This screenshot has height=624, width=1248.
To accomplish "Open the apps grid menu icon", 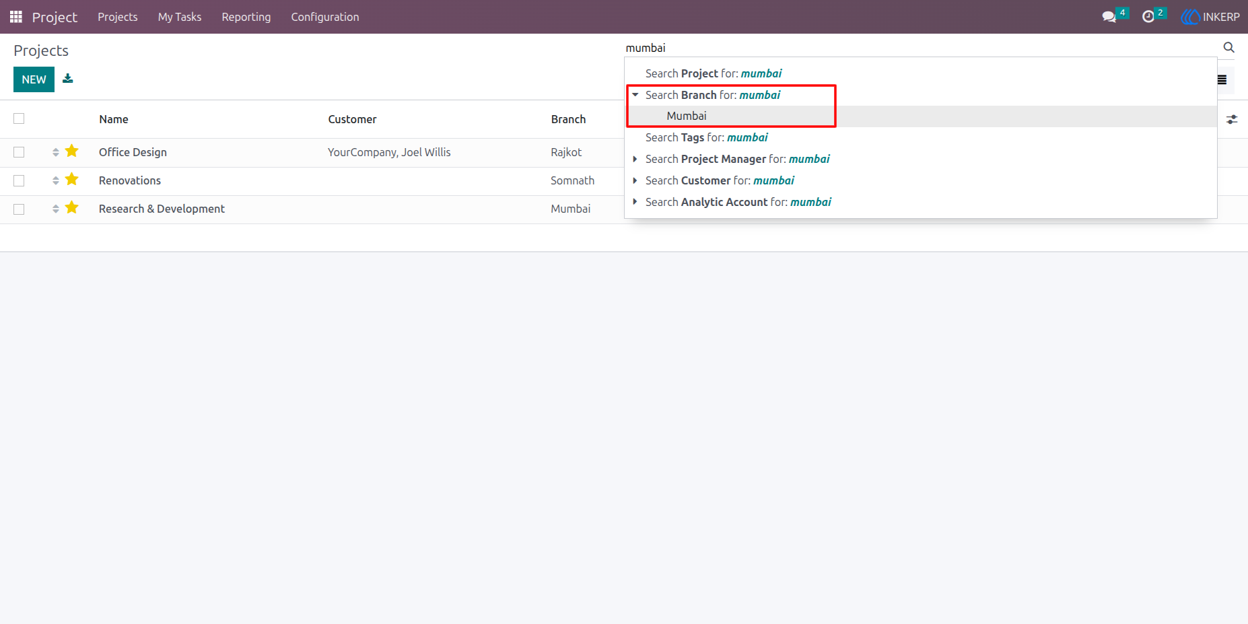I will (16, 17).
